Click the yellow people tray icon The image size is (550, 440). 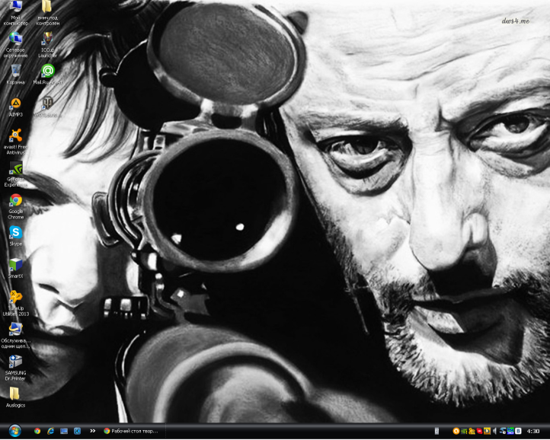click(472, 431)
